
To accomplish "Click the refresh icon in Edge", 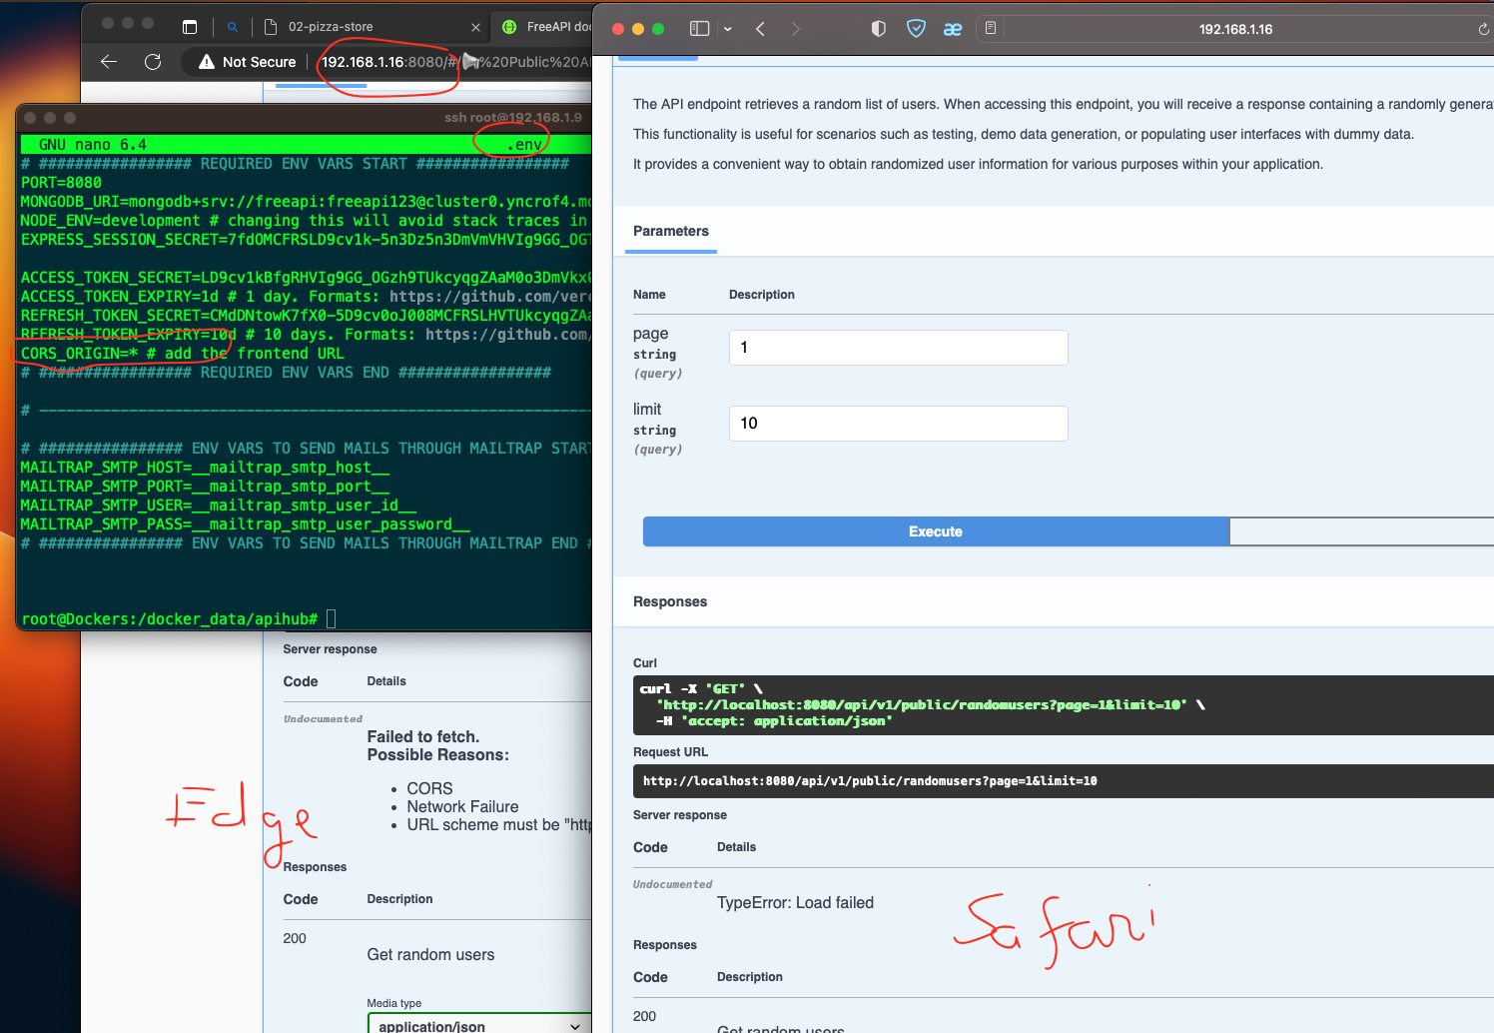I will pyautogui.click(x=153, y=61).
